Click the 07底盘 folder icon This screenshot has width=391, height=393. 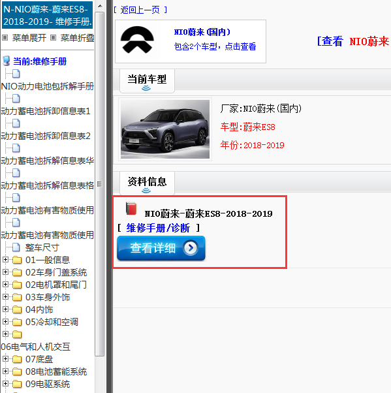click(x=17, y=359)
